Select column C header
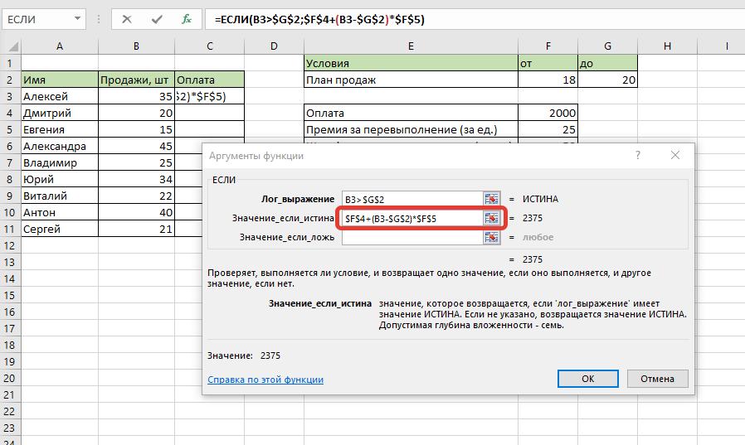This screenshot has height=445, width=745. pyautogui.click(x=210, y=46)
